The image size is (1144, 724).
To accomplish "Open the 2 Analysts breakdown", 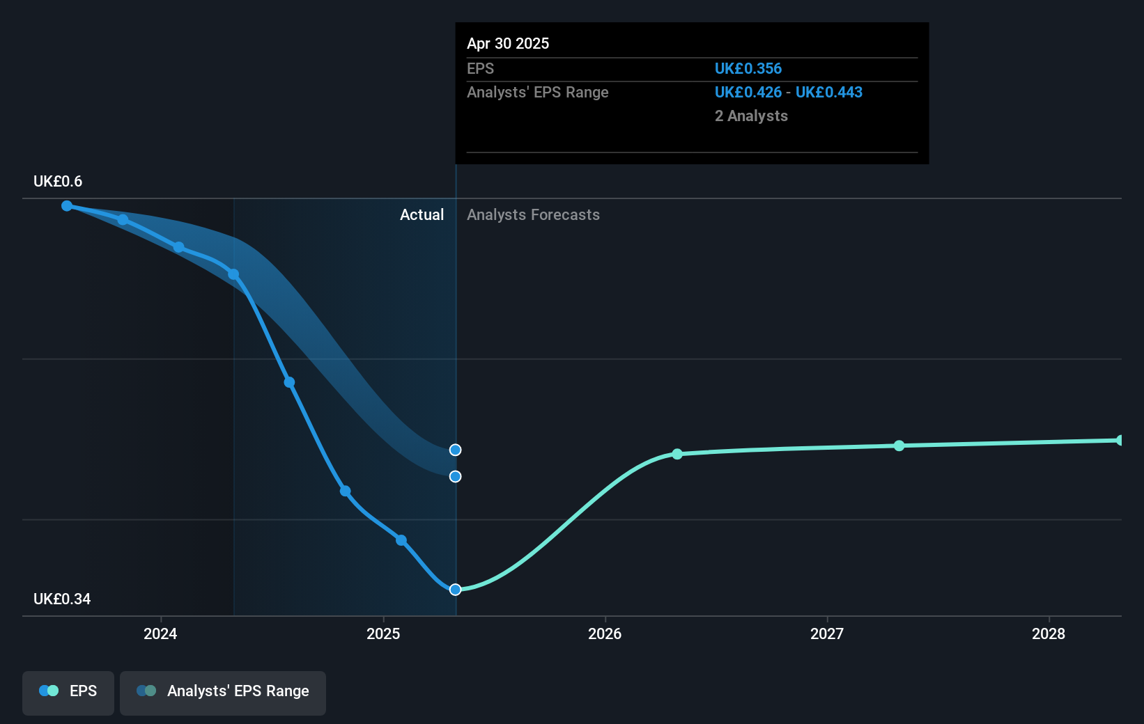I will pos(751,116).
